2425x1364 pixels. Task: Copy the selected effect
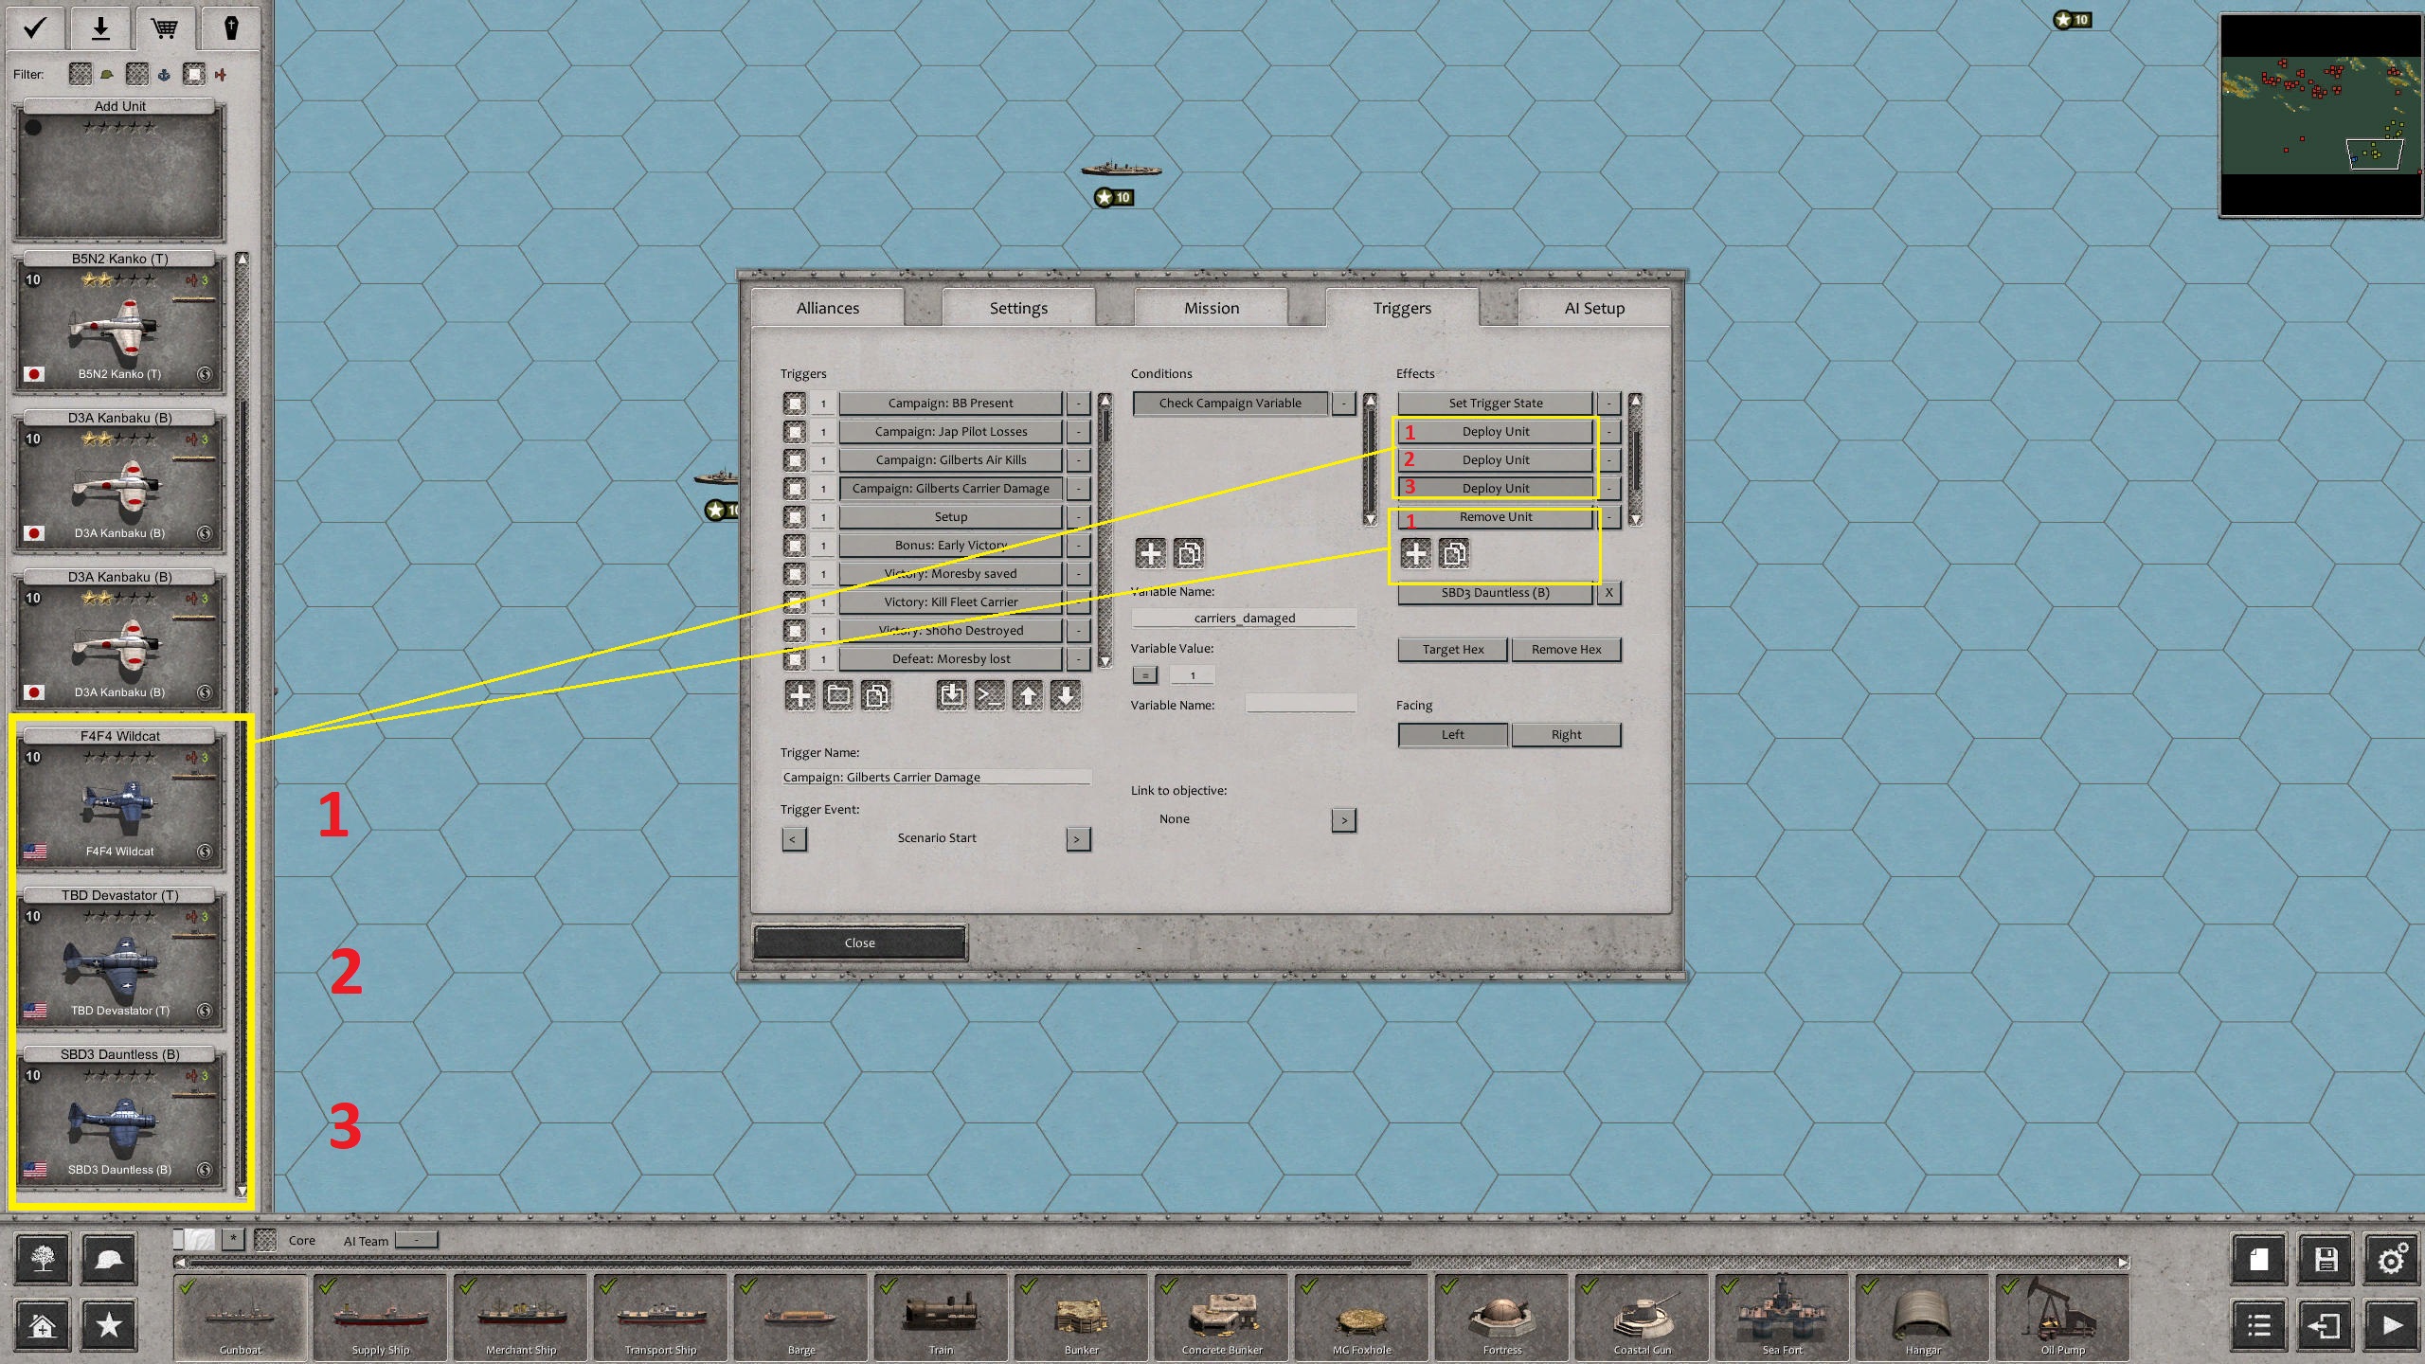click(x=1453, y=553)
